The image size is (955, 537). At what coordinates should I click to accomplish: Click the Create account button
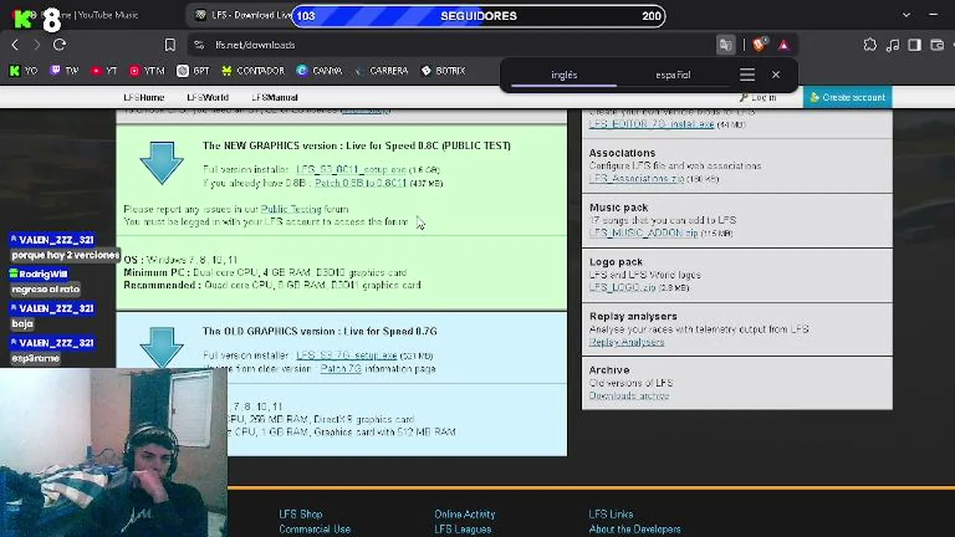click(x=848, y=97)
